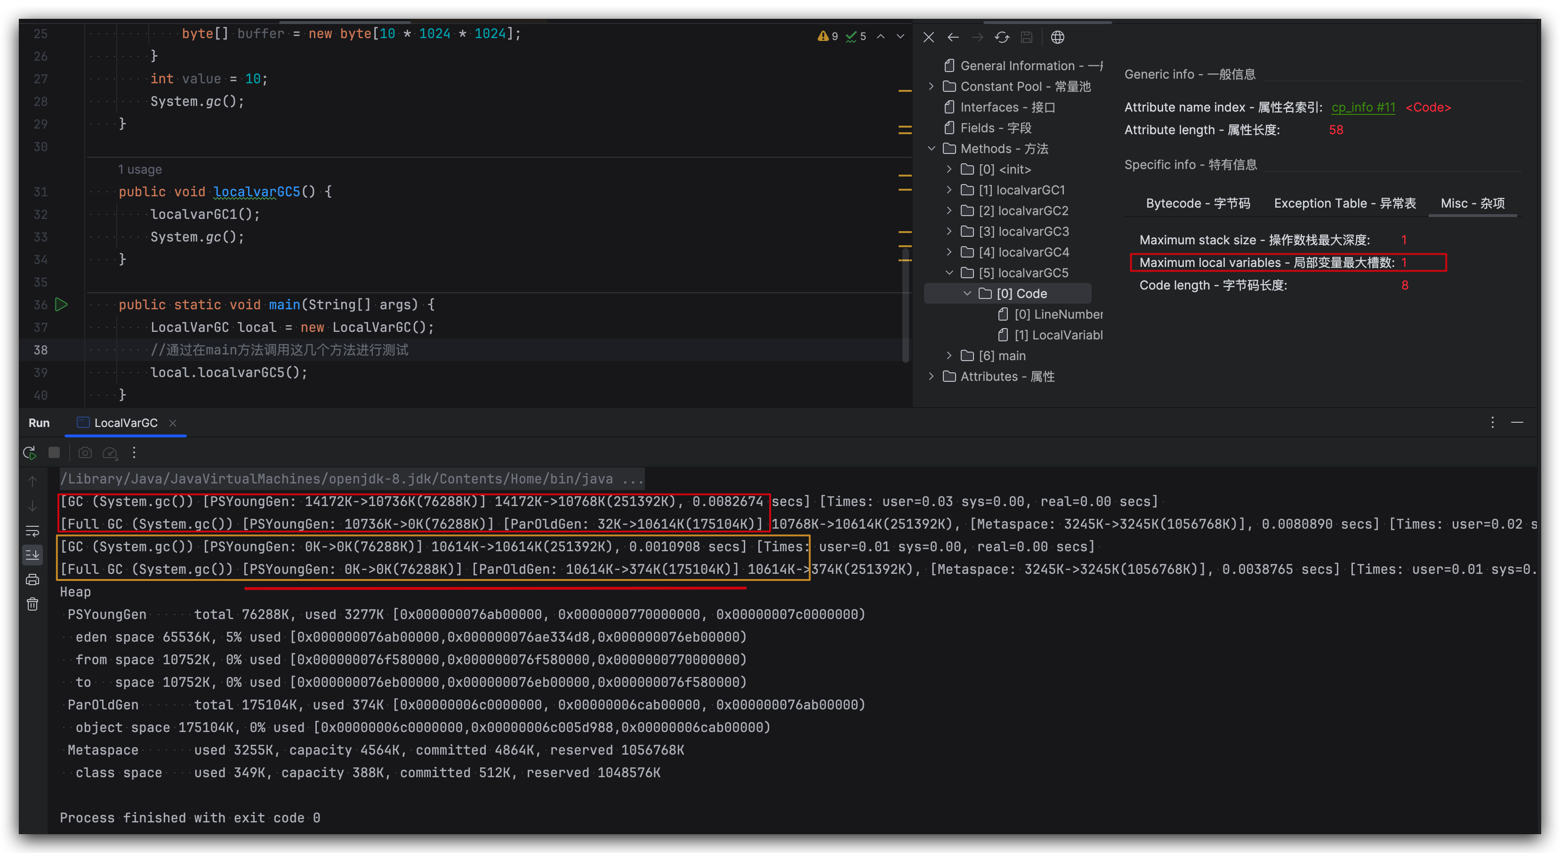
Task: Follow the cp_info #11 link
Action: pos(1363,107)
